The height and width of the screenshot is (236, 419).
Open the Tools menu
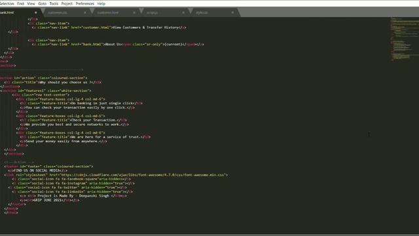[54, 4]
